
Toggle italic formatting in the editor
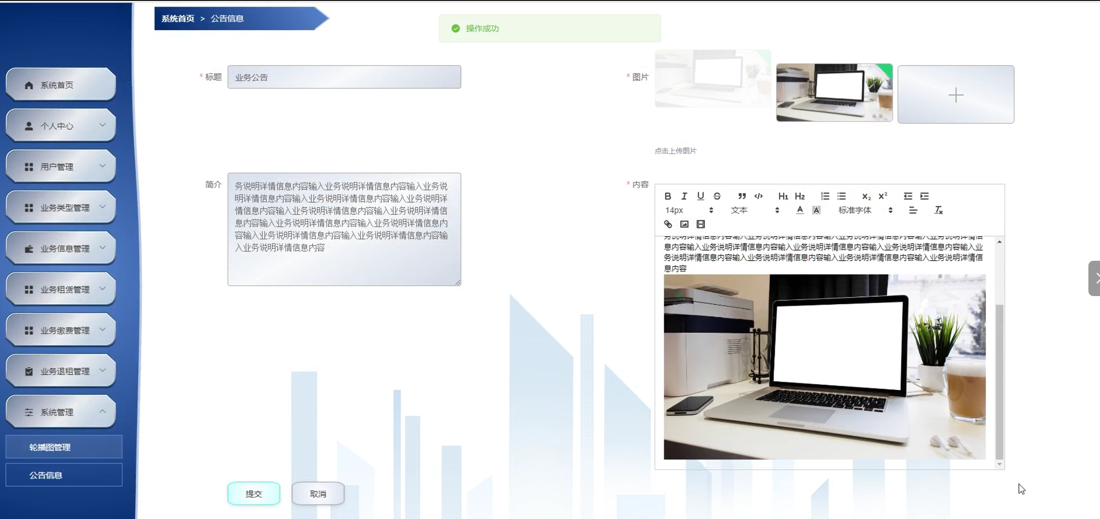point(684,196)
